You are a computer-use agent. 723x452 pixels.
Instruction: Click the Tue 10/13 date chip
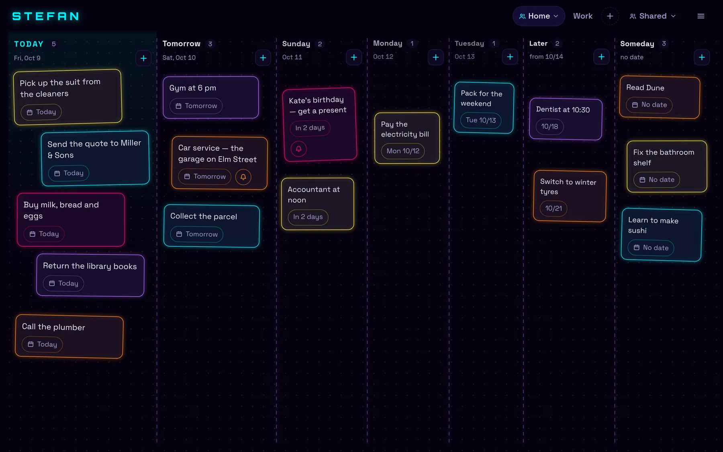click(x=481, y=120)
